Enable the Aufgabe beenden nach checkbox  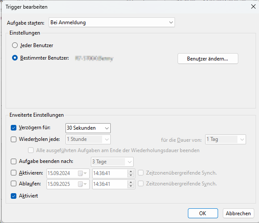point(14,162)
